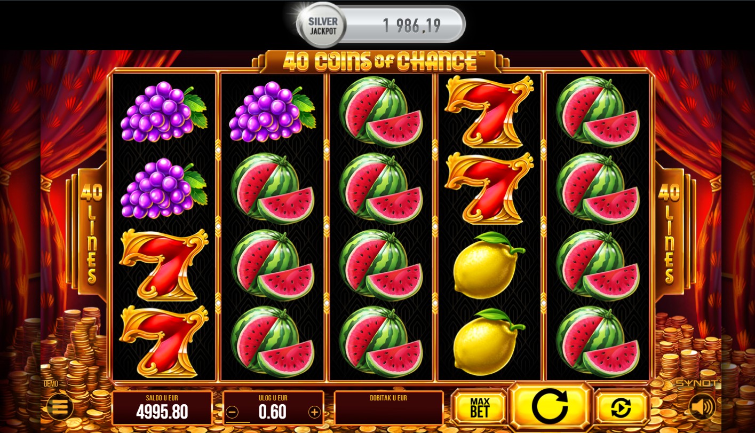Click the right 40 Lines indicator
Screen dimensions: 755x433
click(x=668, y=233)
